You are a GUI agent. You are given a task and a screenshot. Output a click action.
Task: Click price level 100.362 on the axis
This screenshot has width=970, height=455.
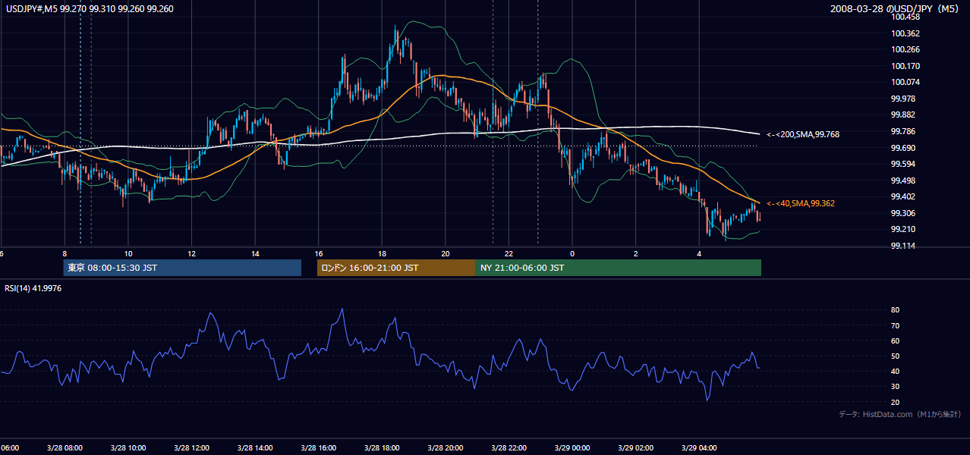(905, 33)
